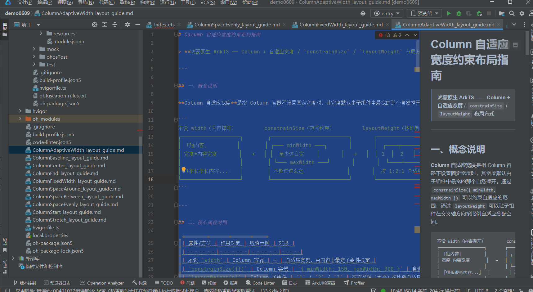Jump to previous highlighted error arrow
This screenshot has width=533, height=292.
pos(407,35)
